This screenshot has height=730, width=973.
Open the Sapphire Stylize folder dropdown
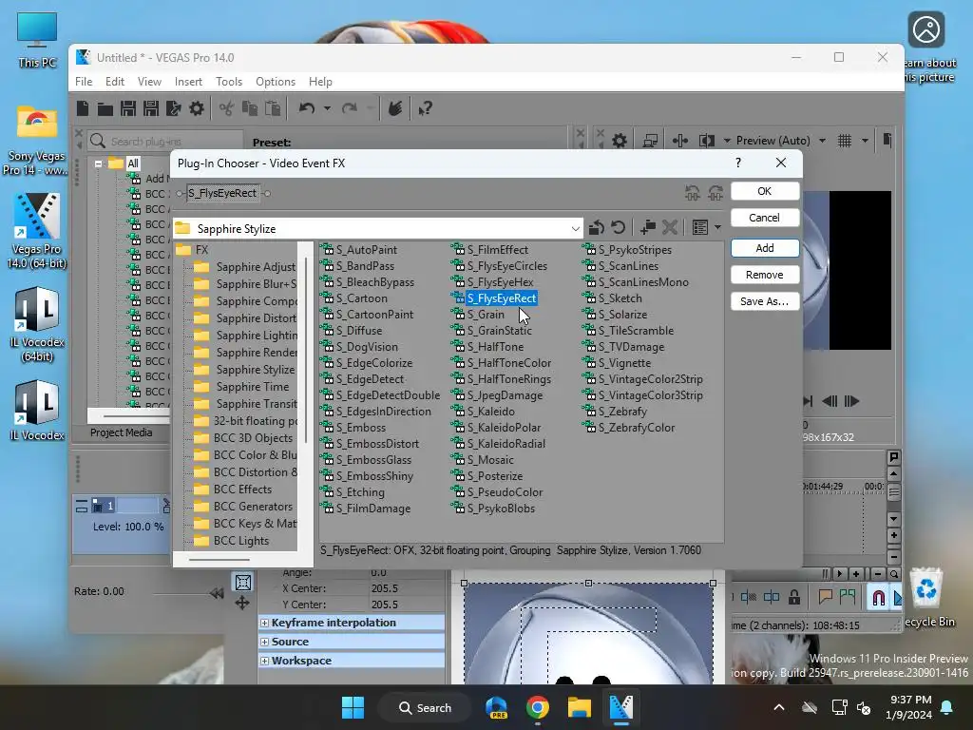point(575,229)
